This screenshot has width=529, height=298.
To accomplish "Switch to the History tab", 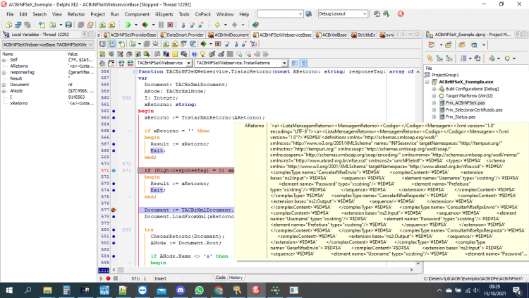I will pos(236,278).
